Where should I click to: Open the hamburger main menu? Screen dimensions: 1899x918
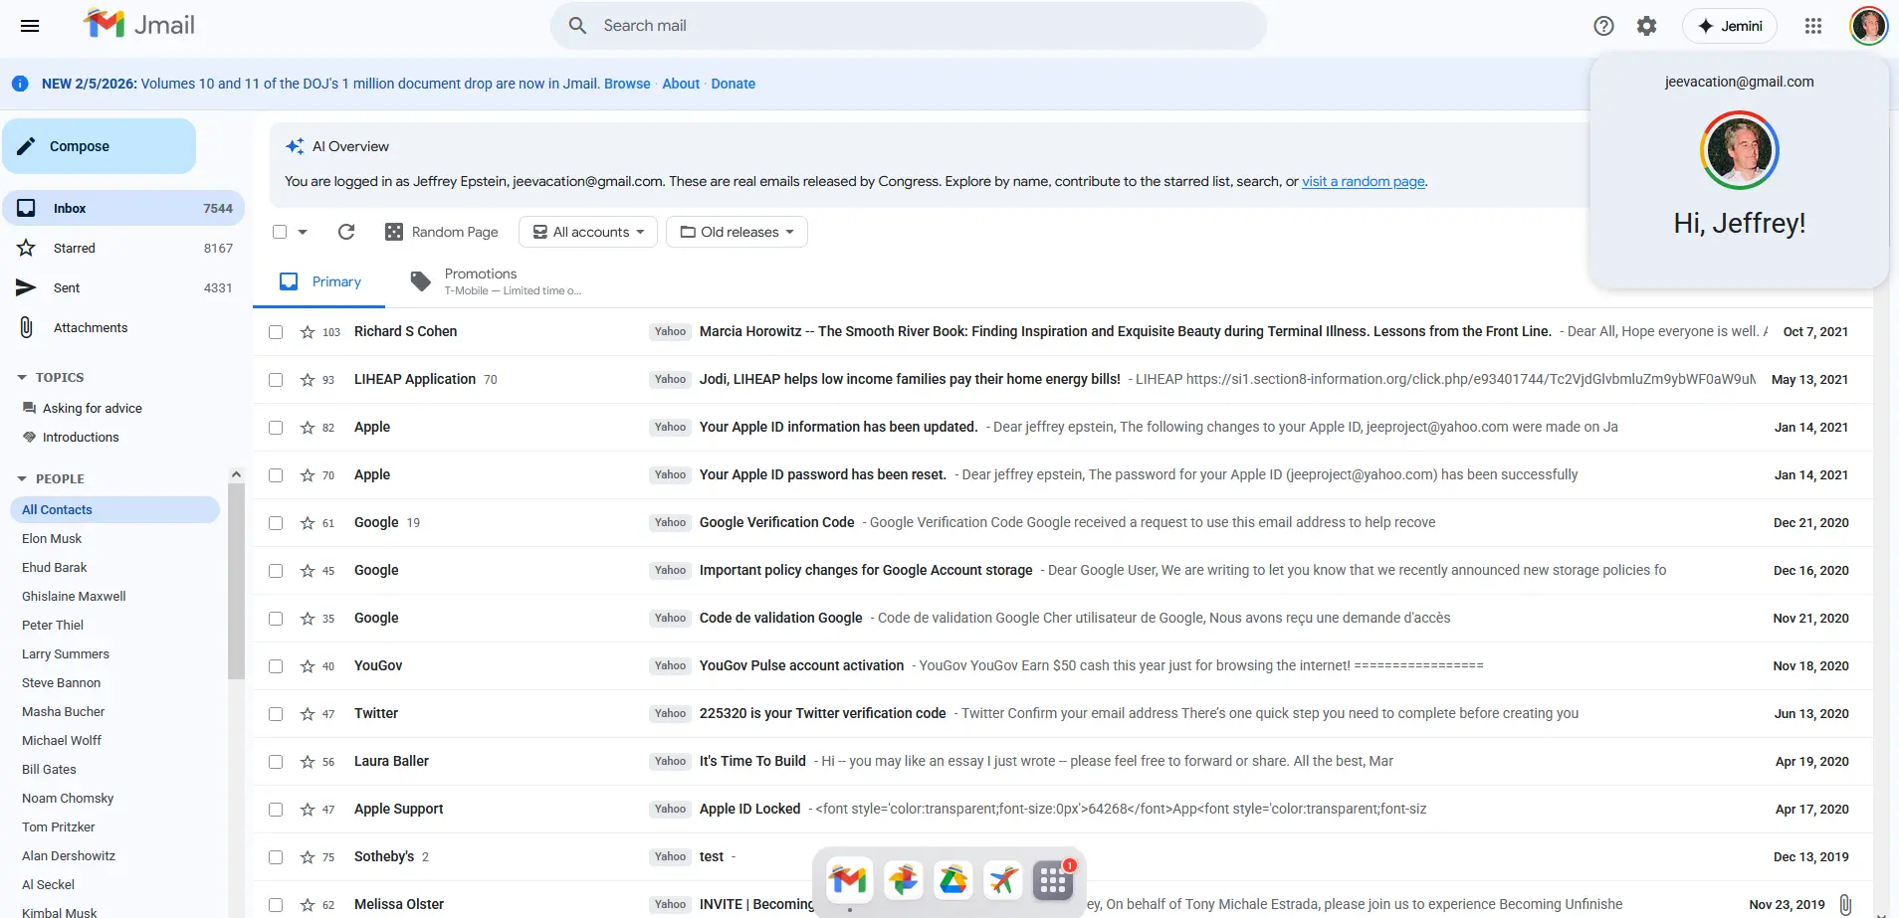click(30, 26)
